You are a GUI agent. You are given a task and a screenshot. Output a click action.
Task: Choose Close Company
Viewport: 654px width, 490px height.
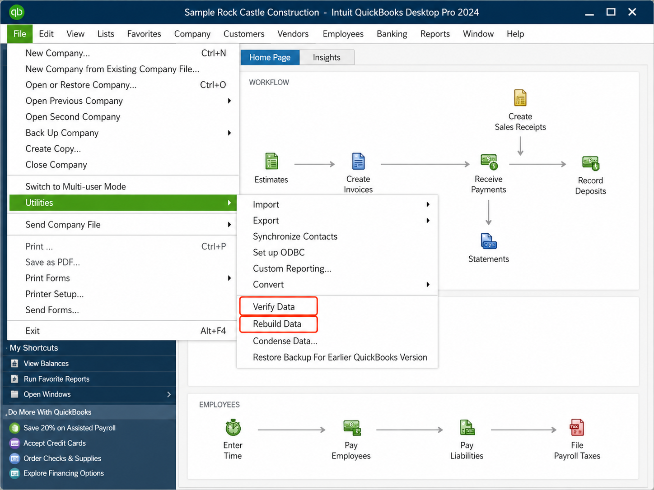(x=123, y=165)
